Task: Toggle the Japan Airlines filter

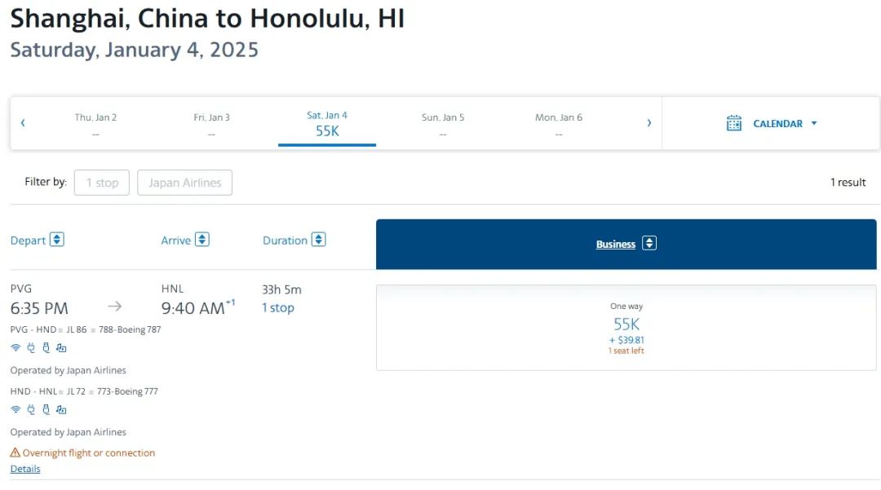Action: [x=184, y=183]
